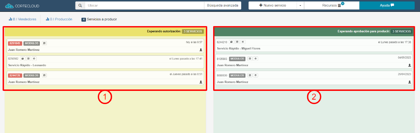This screenshot has height=133, width=420.
Task: Expand the Nuevo servicio dropdown arrow
Action: (x=300, y=6)
